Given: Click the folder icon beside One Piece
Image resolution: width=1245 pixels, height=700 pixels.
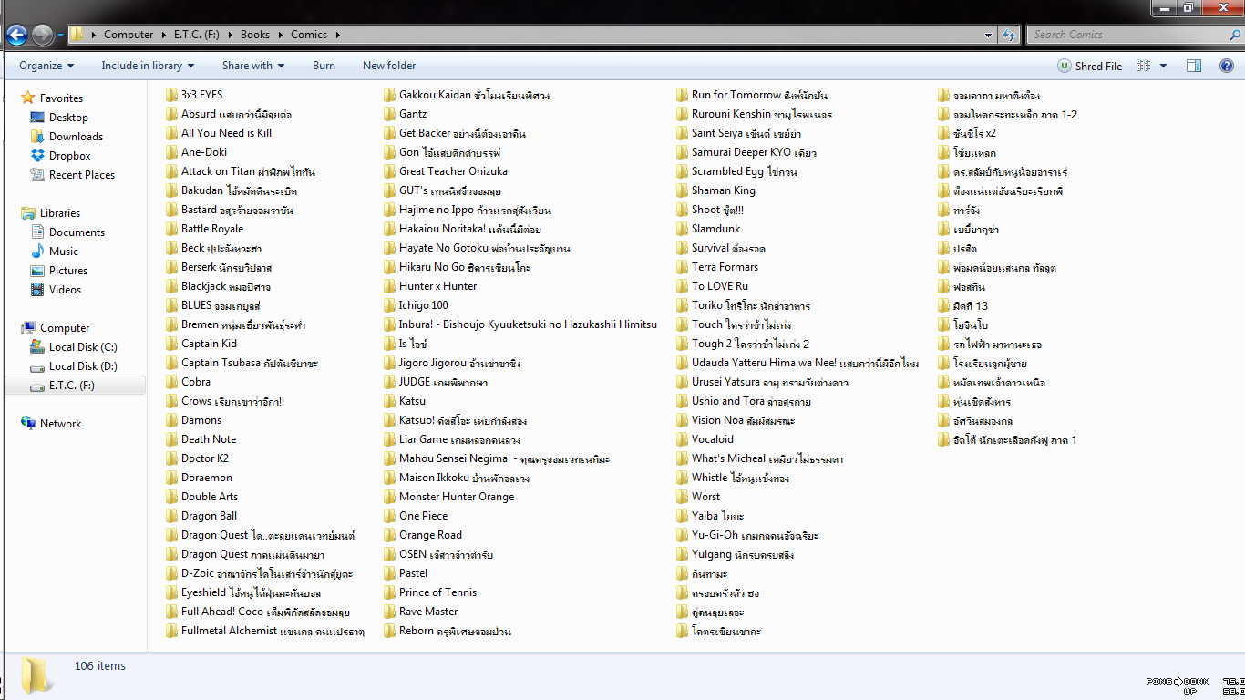Looking at the screenshot, I should click(x=389, y=516).
